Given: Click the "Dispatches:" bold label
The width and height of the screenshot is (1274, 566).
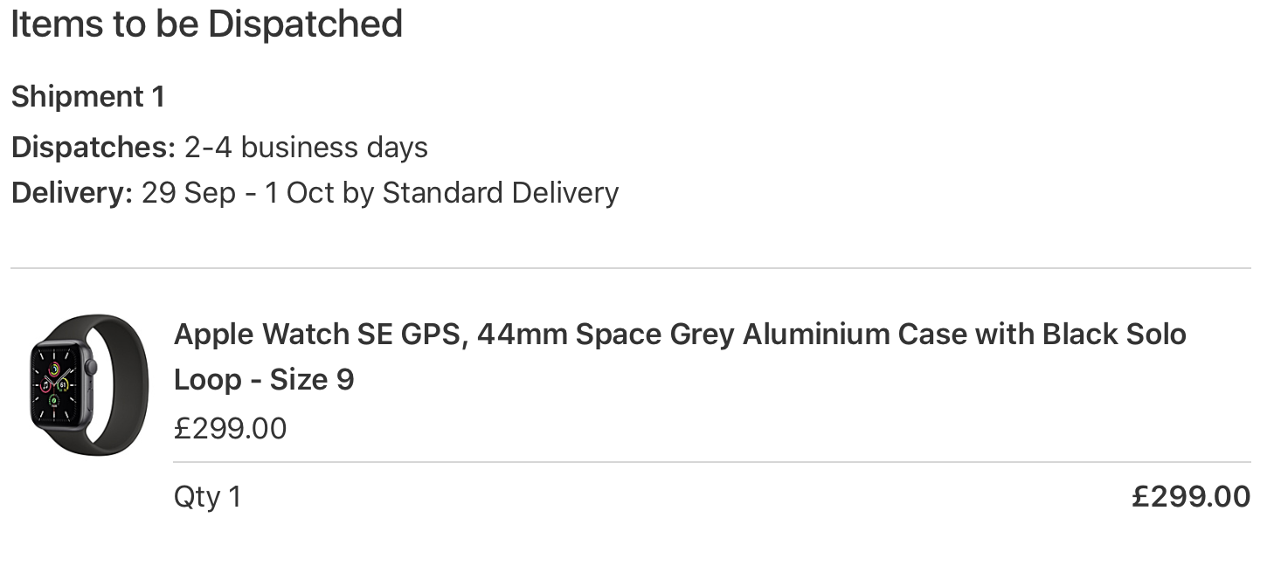Looking at the screenshot, I should tap(93, 147).
